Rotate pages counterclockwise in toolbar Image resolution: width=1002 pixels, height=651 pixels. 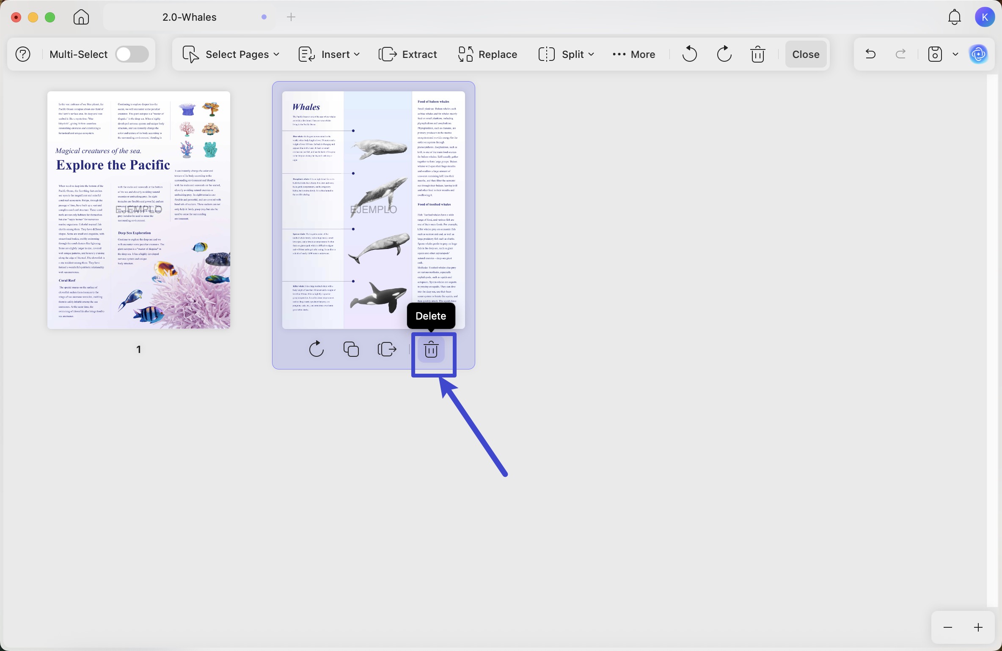click(x=689, y=54)
